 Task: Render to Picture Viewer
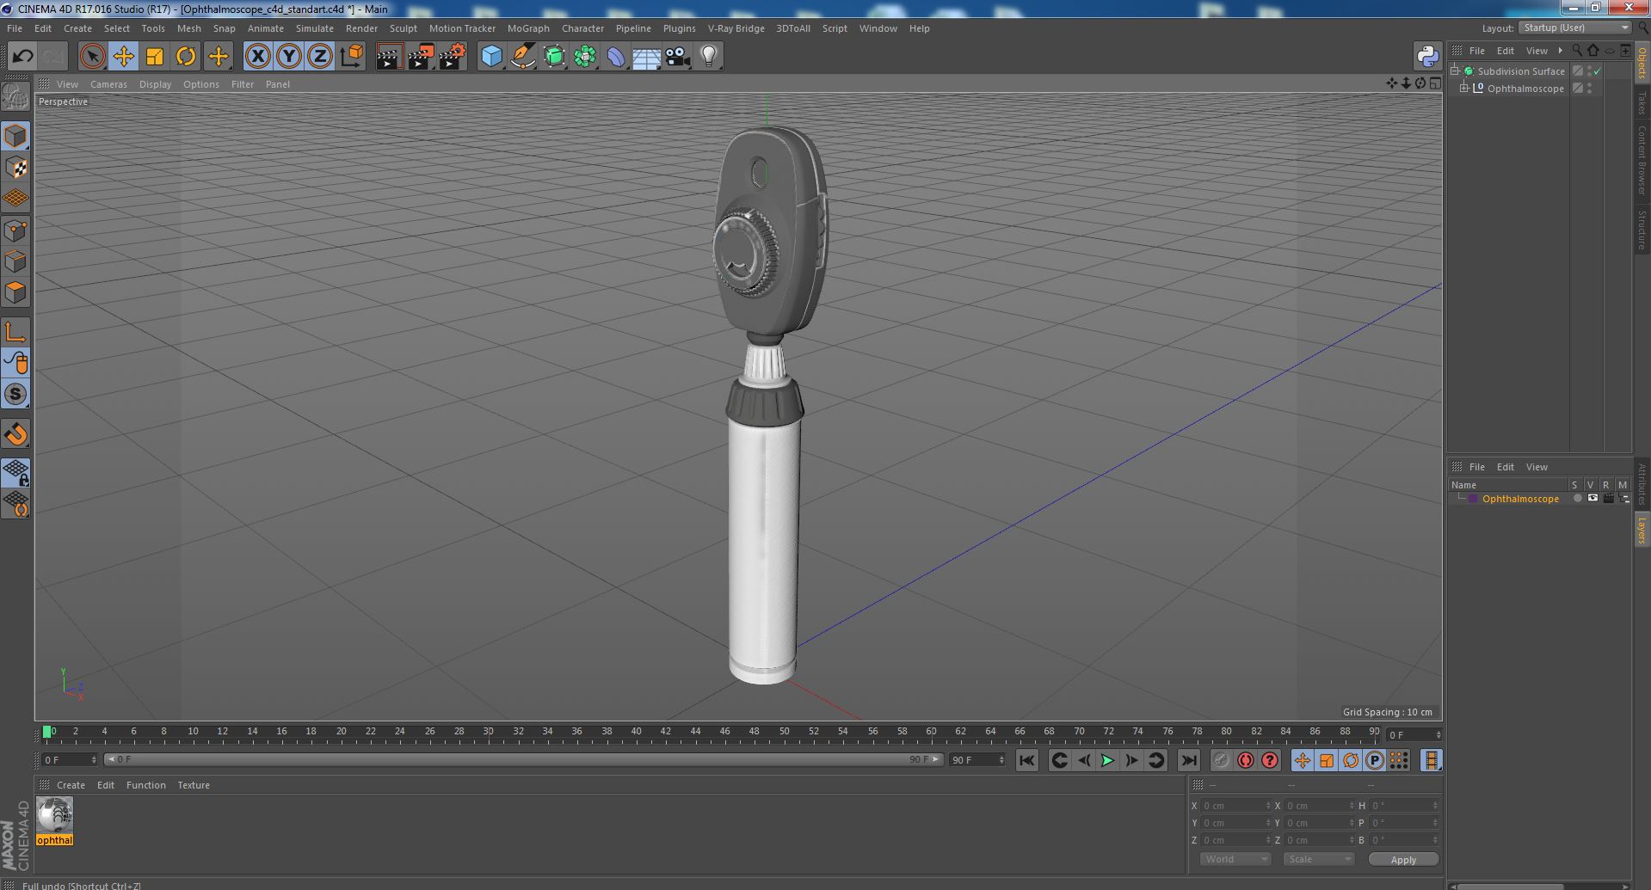pos(421,57)
